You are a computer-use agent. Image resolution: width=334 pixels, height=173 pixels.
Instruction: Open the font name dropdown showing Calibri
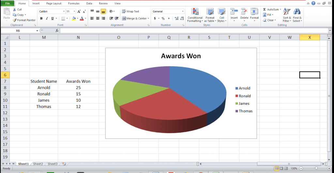pyautogui.click(x=64, y=11)
